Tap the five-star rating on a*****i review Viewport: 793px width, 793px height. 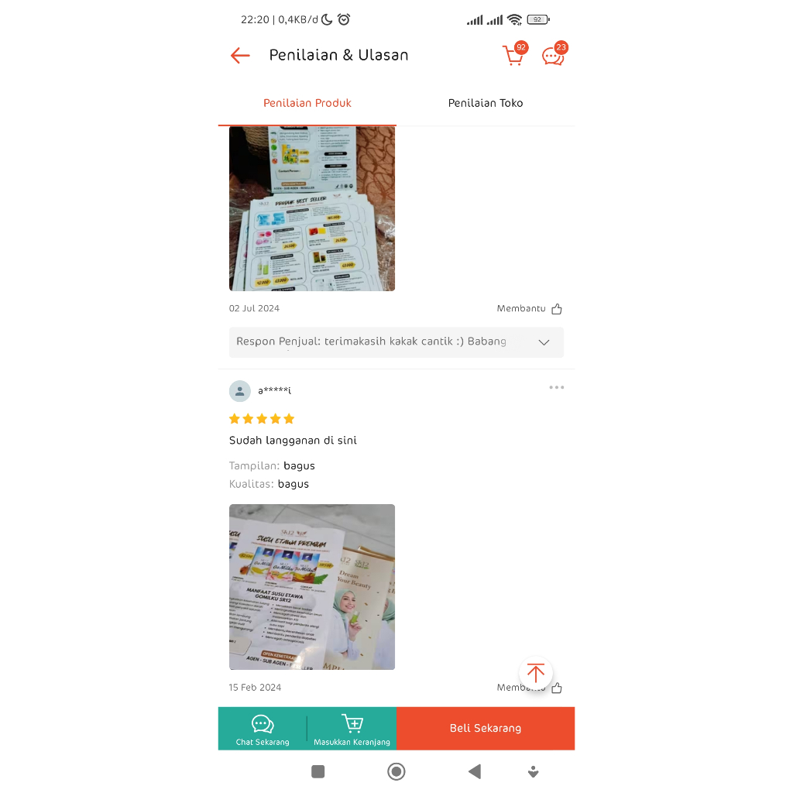[262, 419]
